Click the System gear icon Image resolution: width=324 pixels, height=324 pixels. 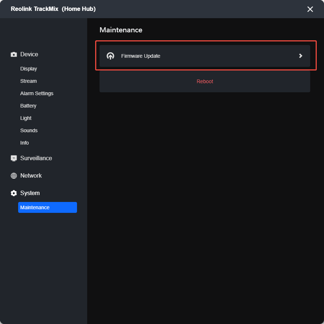[x=14, y=193]
